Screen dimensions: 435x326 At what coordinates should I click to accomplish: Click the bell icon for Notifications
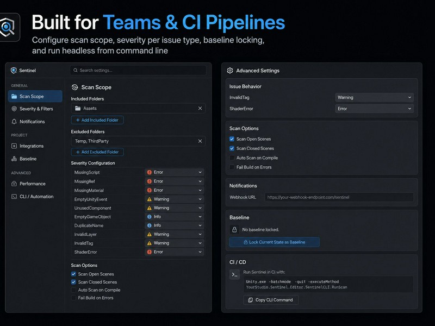(14, 121)
